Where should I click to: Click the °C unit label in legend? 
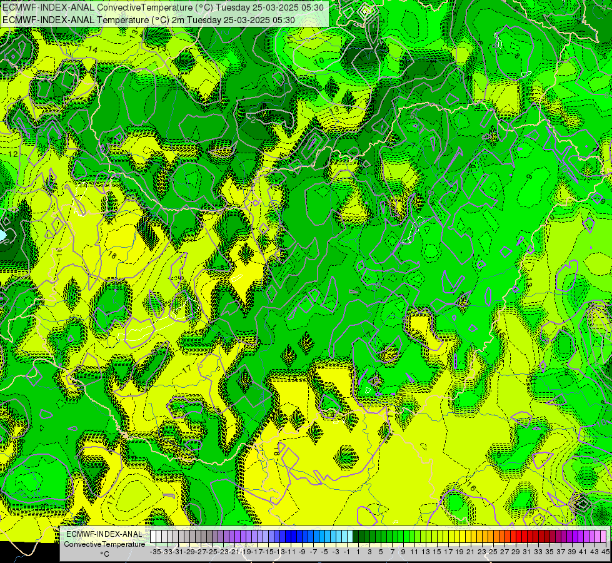104,554
